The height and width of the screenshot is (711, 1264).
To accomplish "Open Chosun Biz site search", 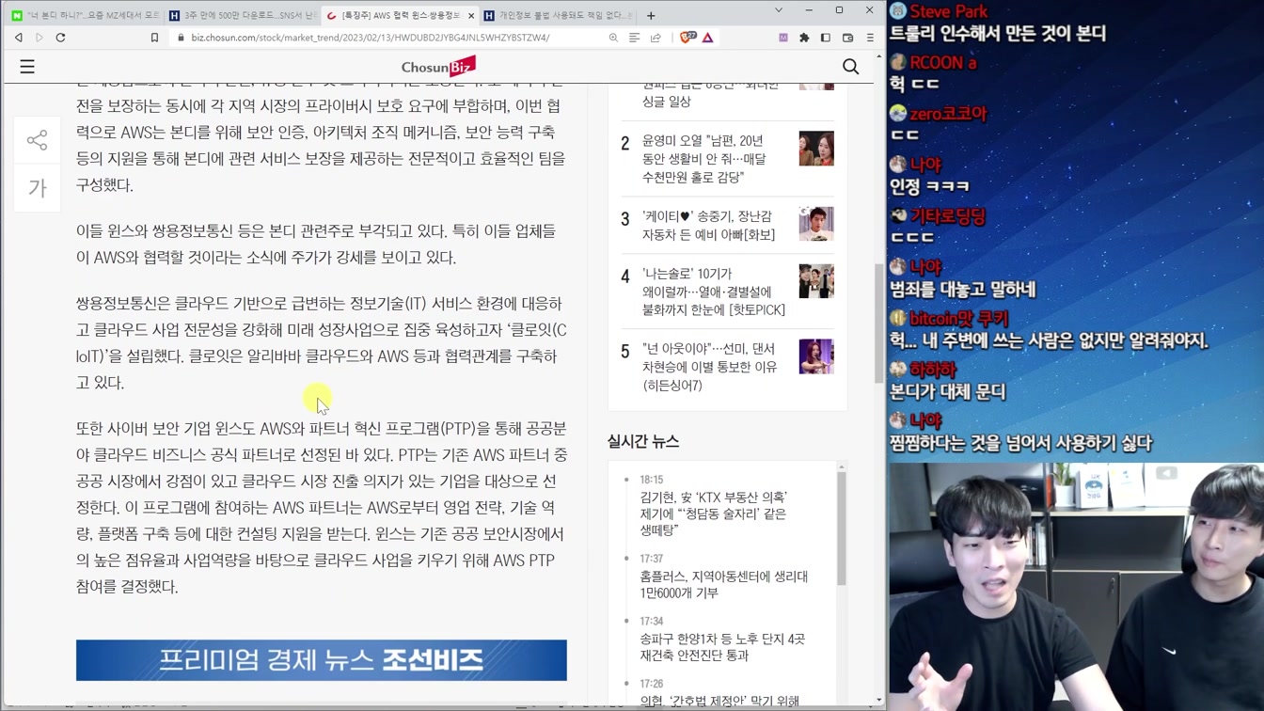I will [x=851, y=67].
